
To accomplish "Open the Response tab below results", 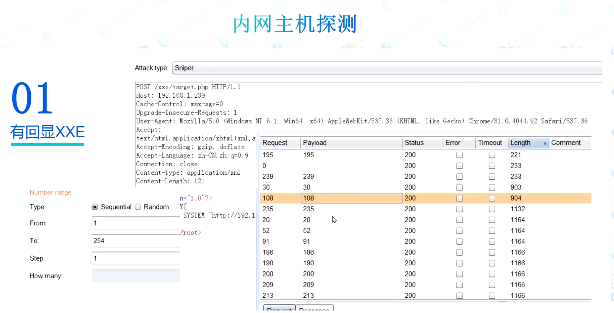I will (x=314, y=309).
